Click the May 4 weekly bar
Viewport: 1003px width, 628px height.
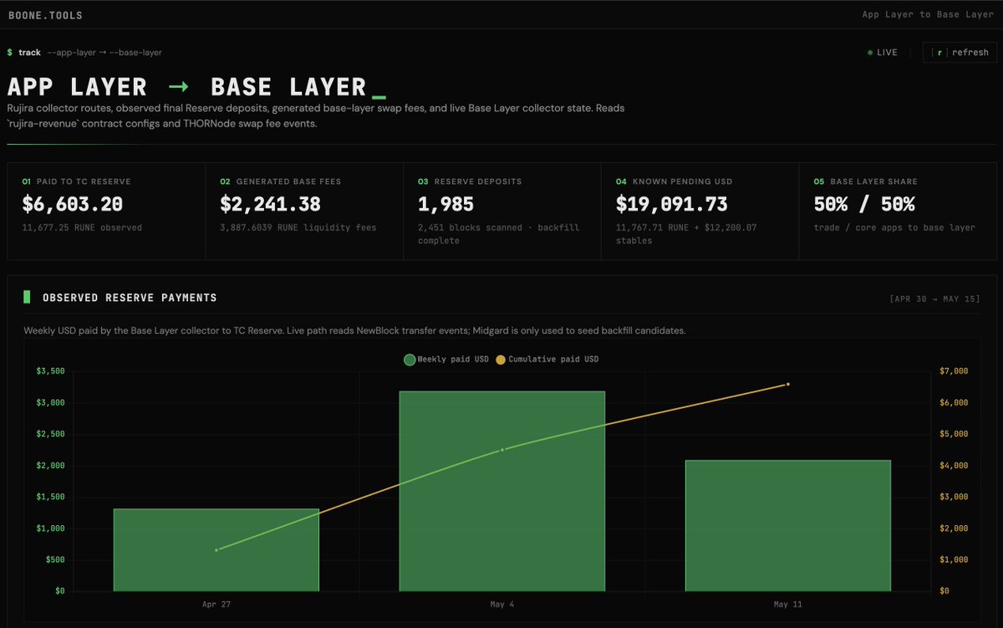502,491
